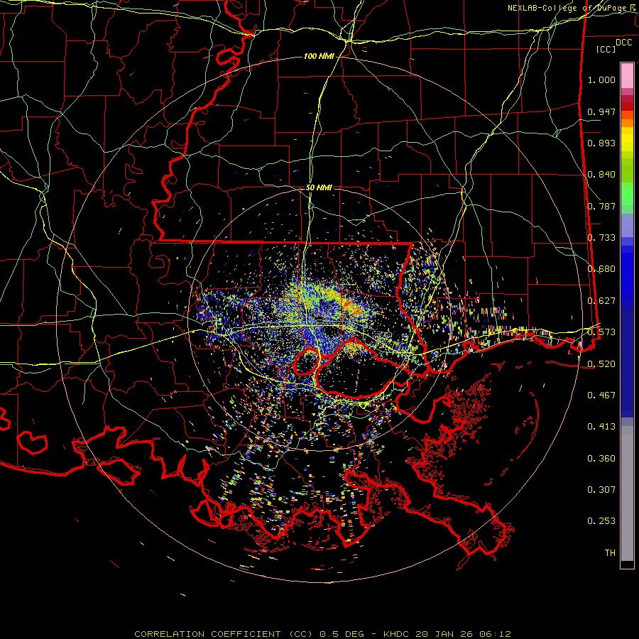Click the 0.467 legend value
Image resolution: width=639 pixels, height=639 pixels.
tap(601, 395)
